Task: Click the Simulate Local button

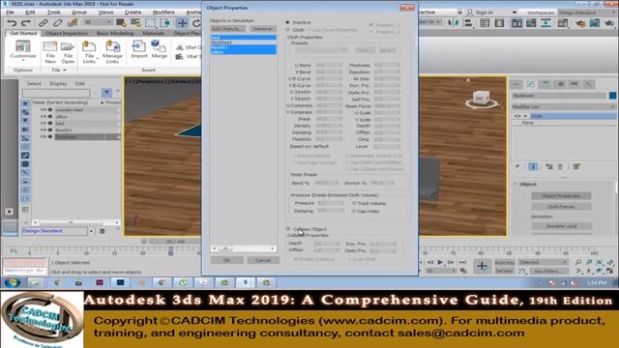Action: pyautogui.click(x=561, y=226)
